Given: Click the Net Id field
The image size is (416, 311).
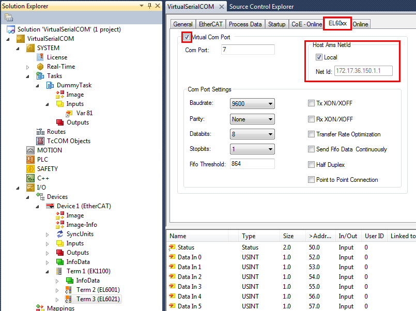Looking at the screenshot, I should (x=363, y=71).
